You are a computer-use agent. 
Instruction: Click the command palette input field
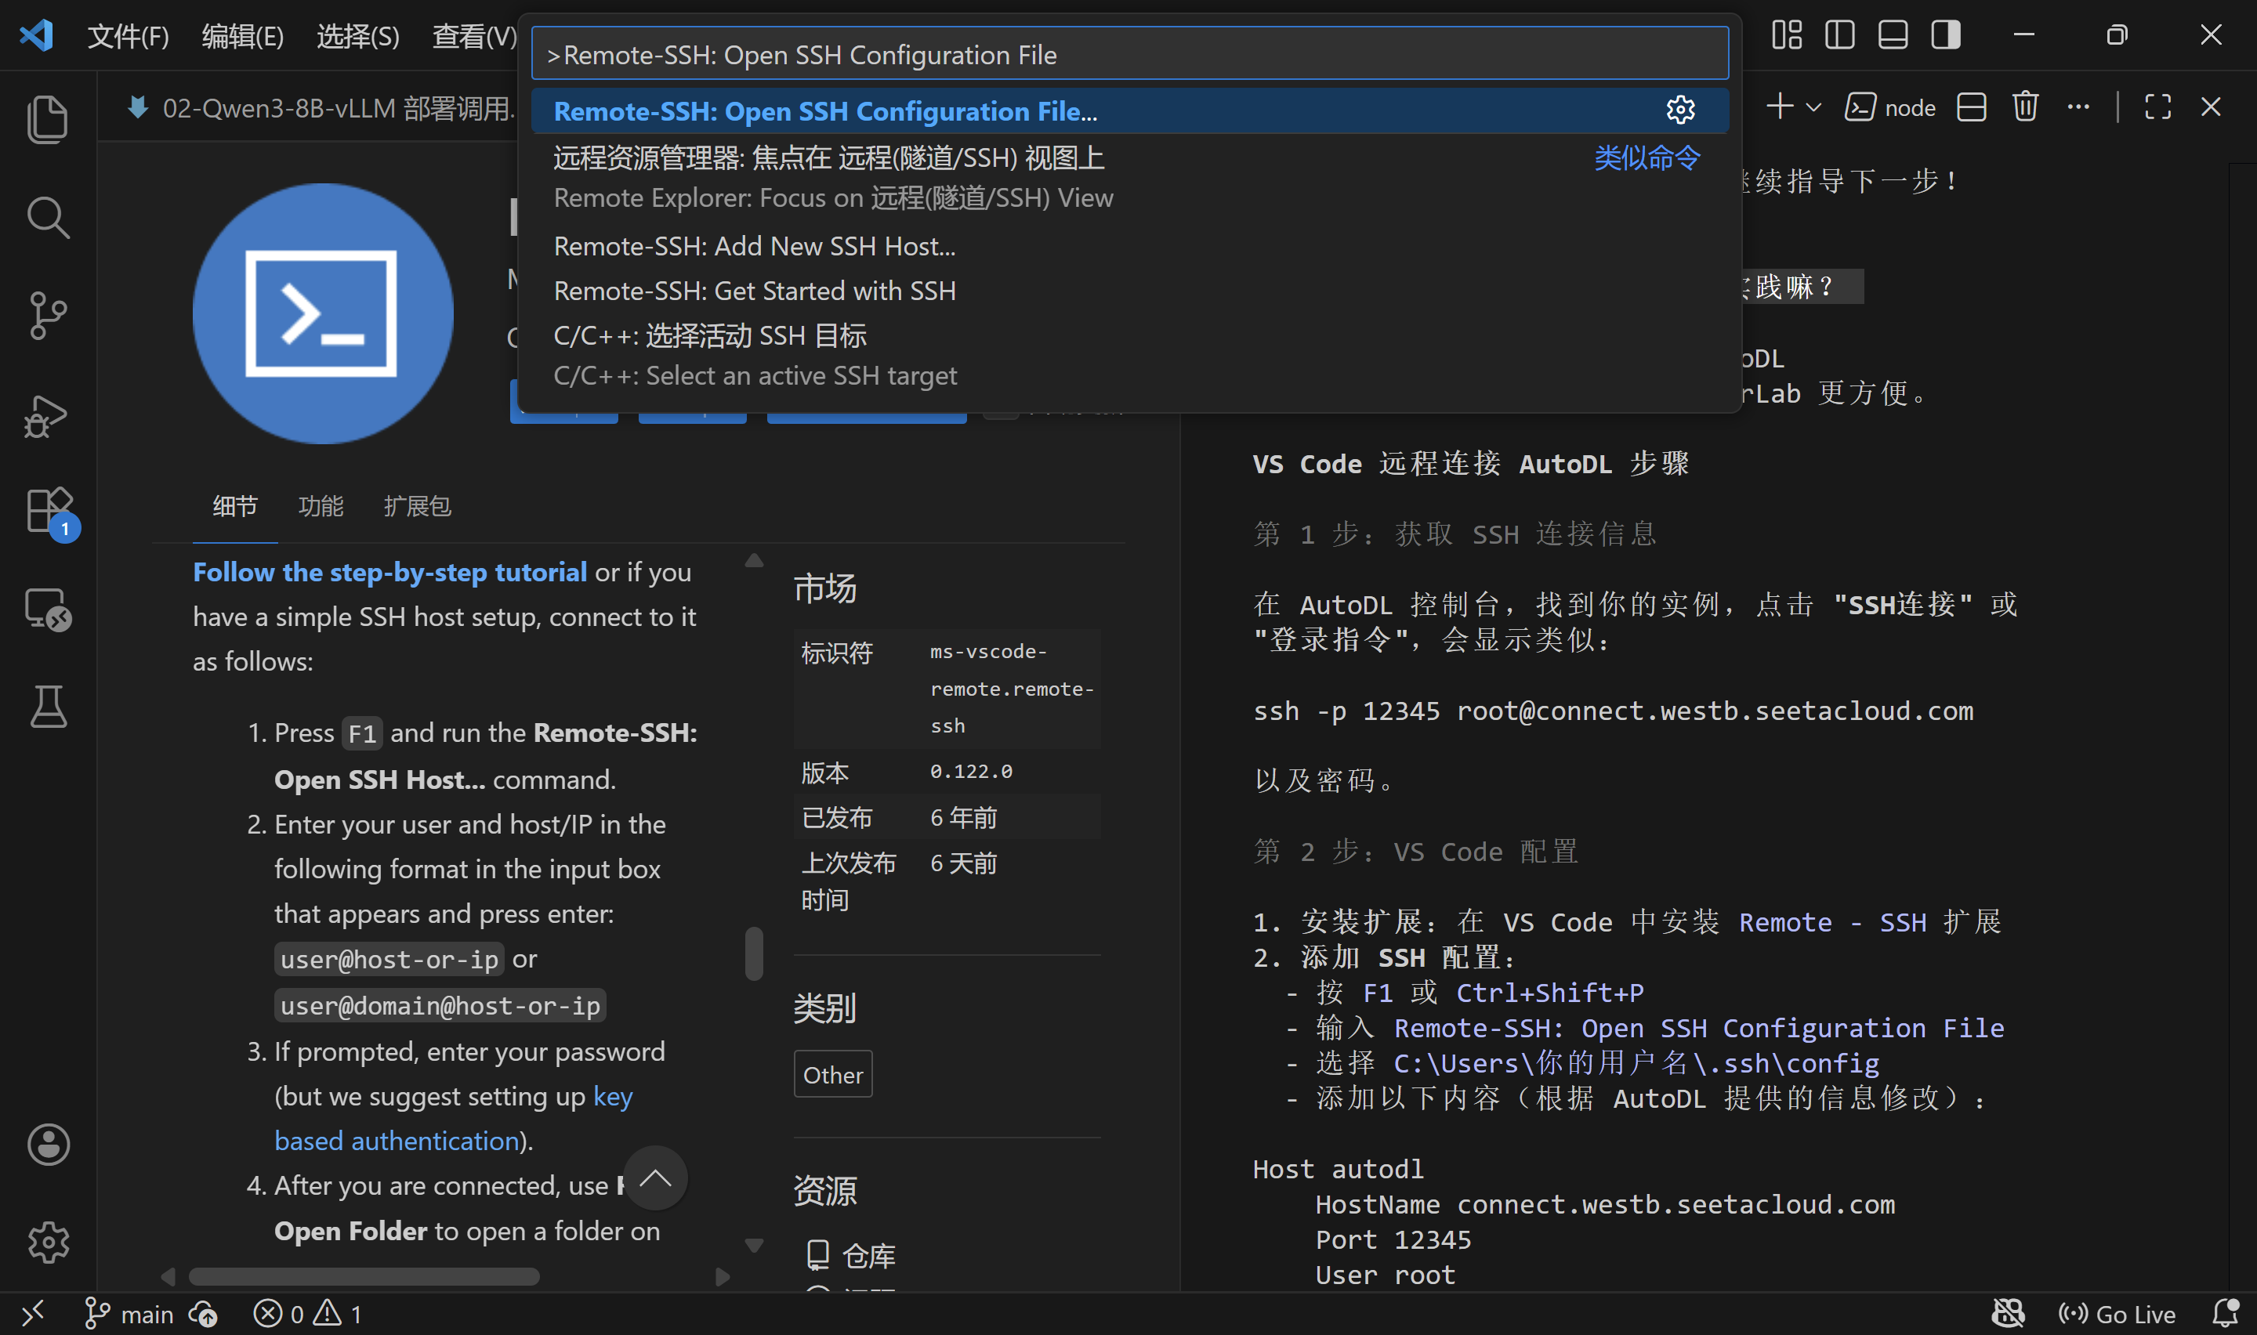tap(1129, 55)
